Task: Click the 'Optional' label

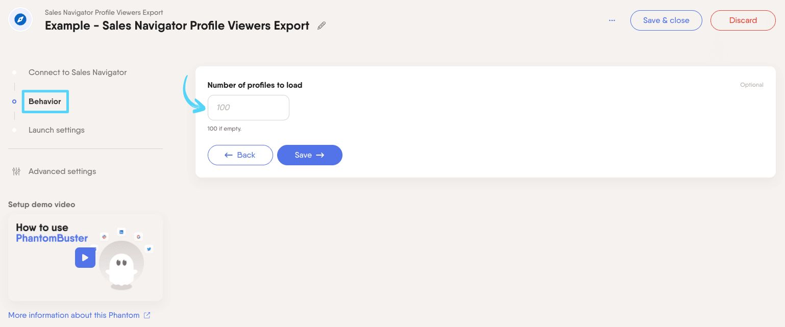Action: pos(752,85)
